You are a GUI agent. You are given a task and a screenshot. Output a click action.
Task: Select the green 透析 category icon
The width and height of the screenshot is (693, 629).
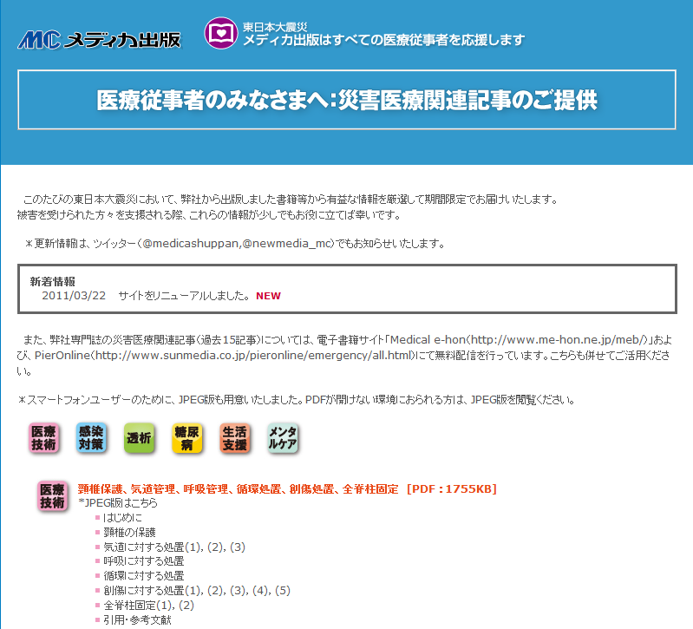139,438
